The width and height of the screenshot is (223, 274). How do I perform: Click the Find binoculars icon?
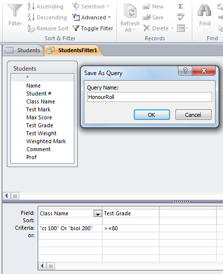coord(205,10)
